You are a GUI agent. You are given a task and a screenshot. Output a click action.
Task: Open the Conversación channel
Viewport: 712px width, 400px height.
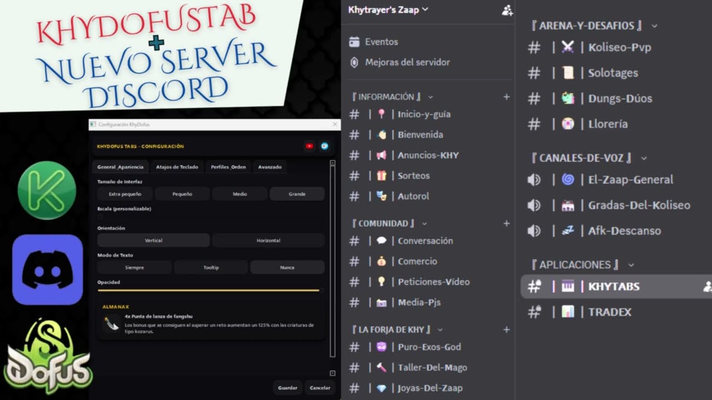(426, 241)
